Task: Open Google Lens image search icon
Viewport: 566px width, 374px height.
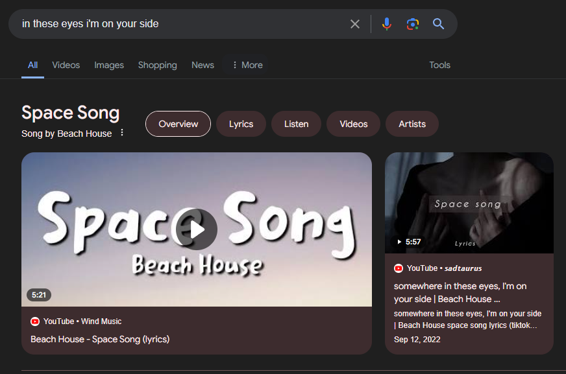Action: pos(413,24)
